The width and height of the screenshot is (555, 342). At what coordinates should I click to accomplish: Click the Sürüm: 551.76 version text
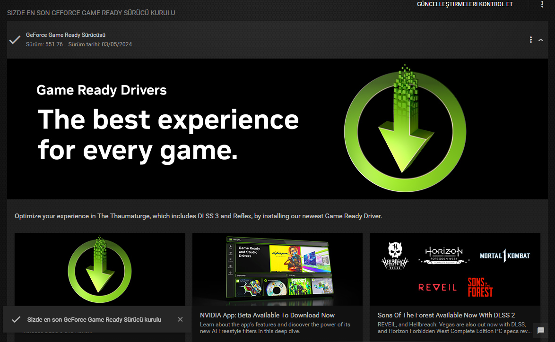(x=44, y=44)
